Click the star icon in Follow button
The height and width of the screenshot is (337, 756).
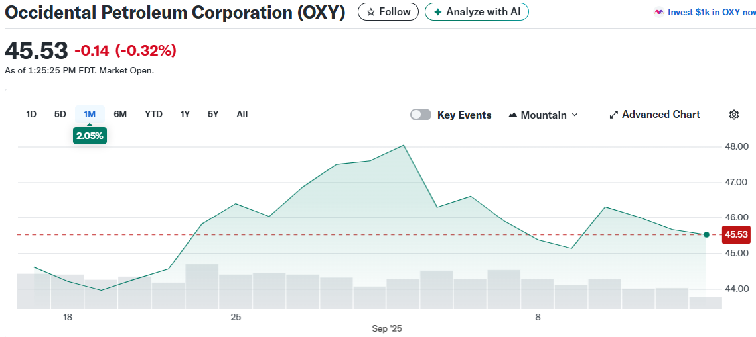pyautogui.click(x=370, y=12)
